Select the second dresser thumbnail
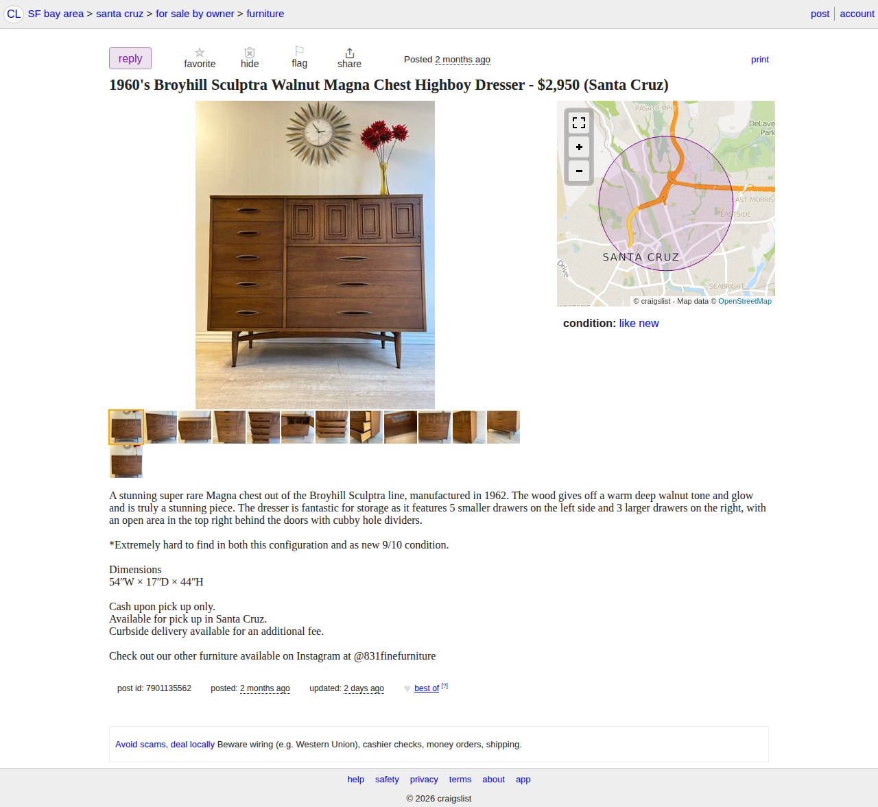878x807 pixels. coord(161,427)
